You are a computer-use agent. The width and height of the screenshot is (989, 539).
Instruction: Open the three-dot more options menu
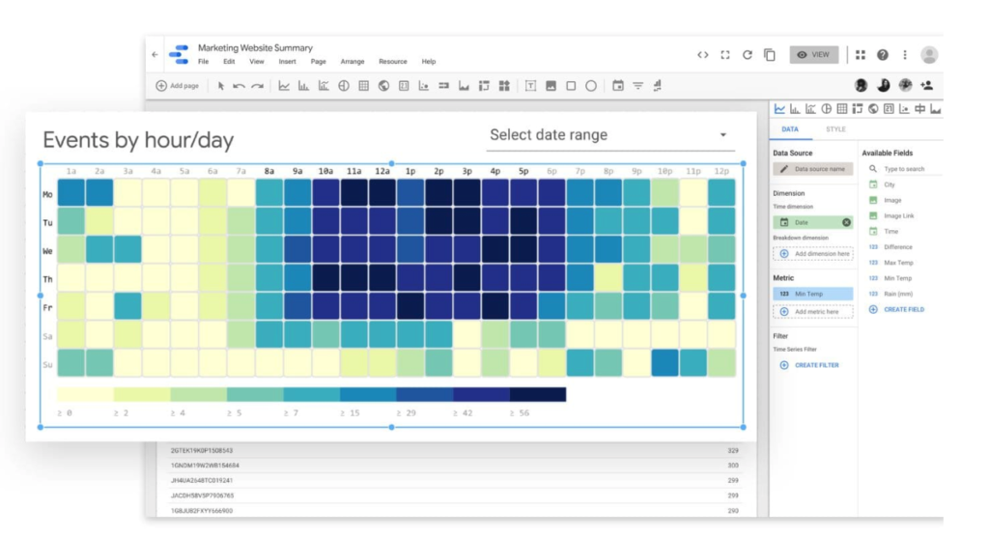(x=905, y=55)
